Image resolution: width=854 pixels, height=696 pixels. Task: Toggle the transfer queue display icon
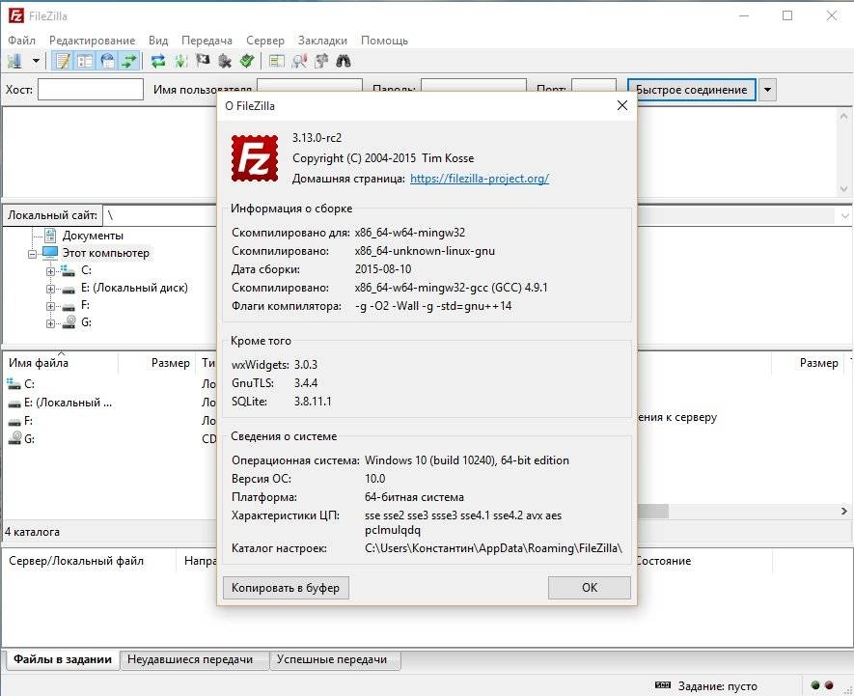[x=129, y=61]
